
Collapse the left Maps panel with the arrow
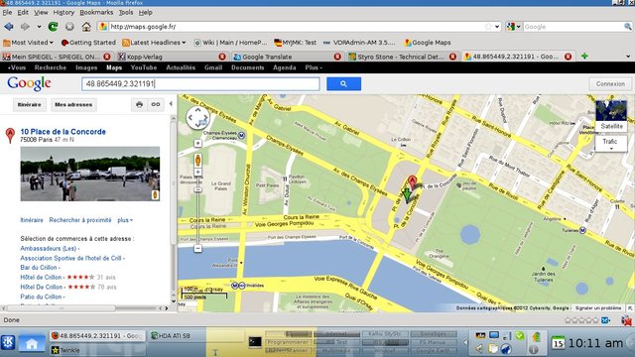[171, 104]
